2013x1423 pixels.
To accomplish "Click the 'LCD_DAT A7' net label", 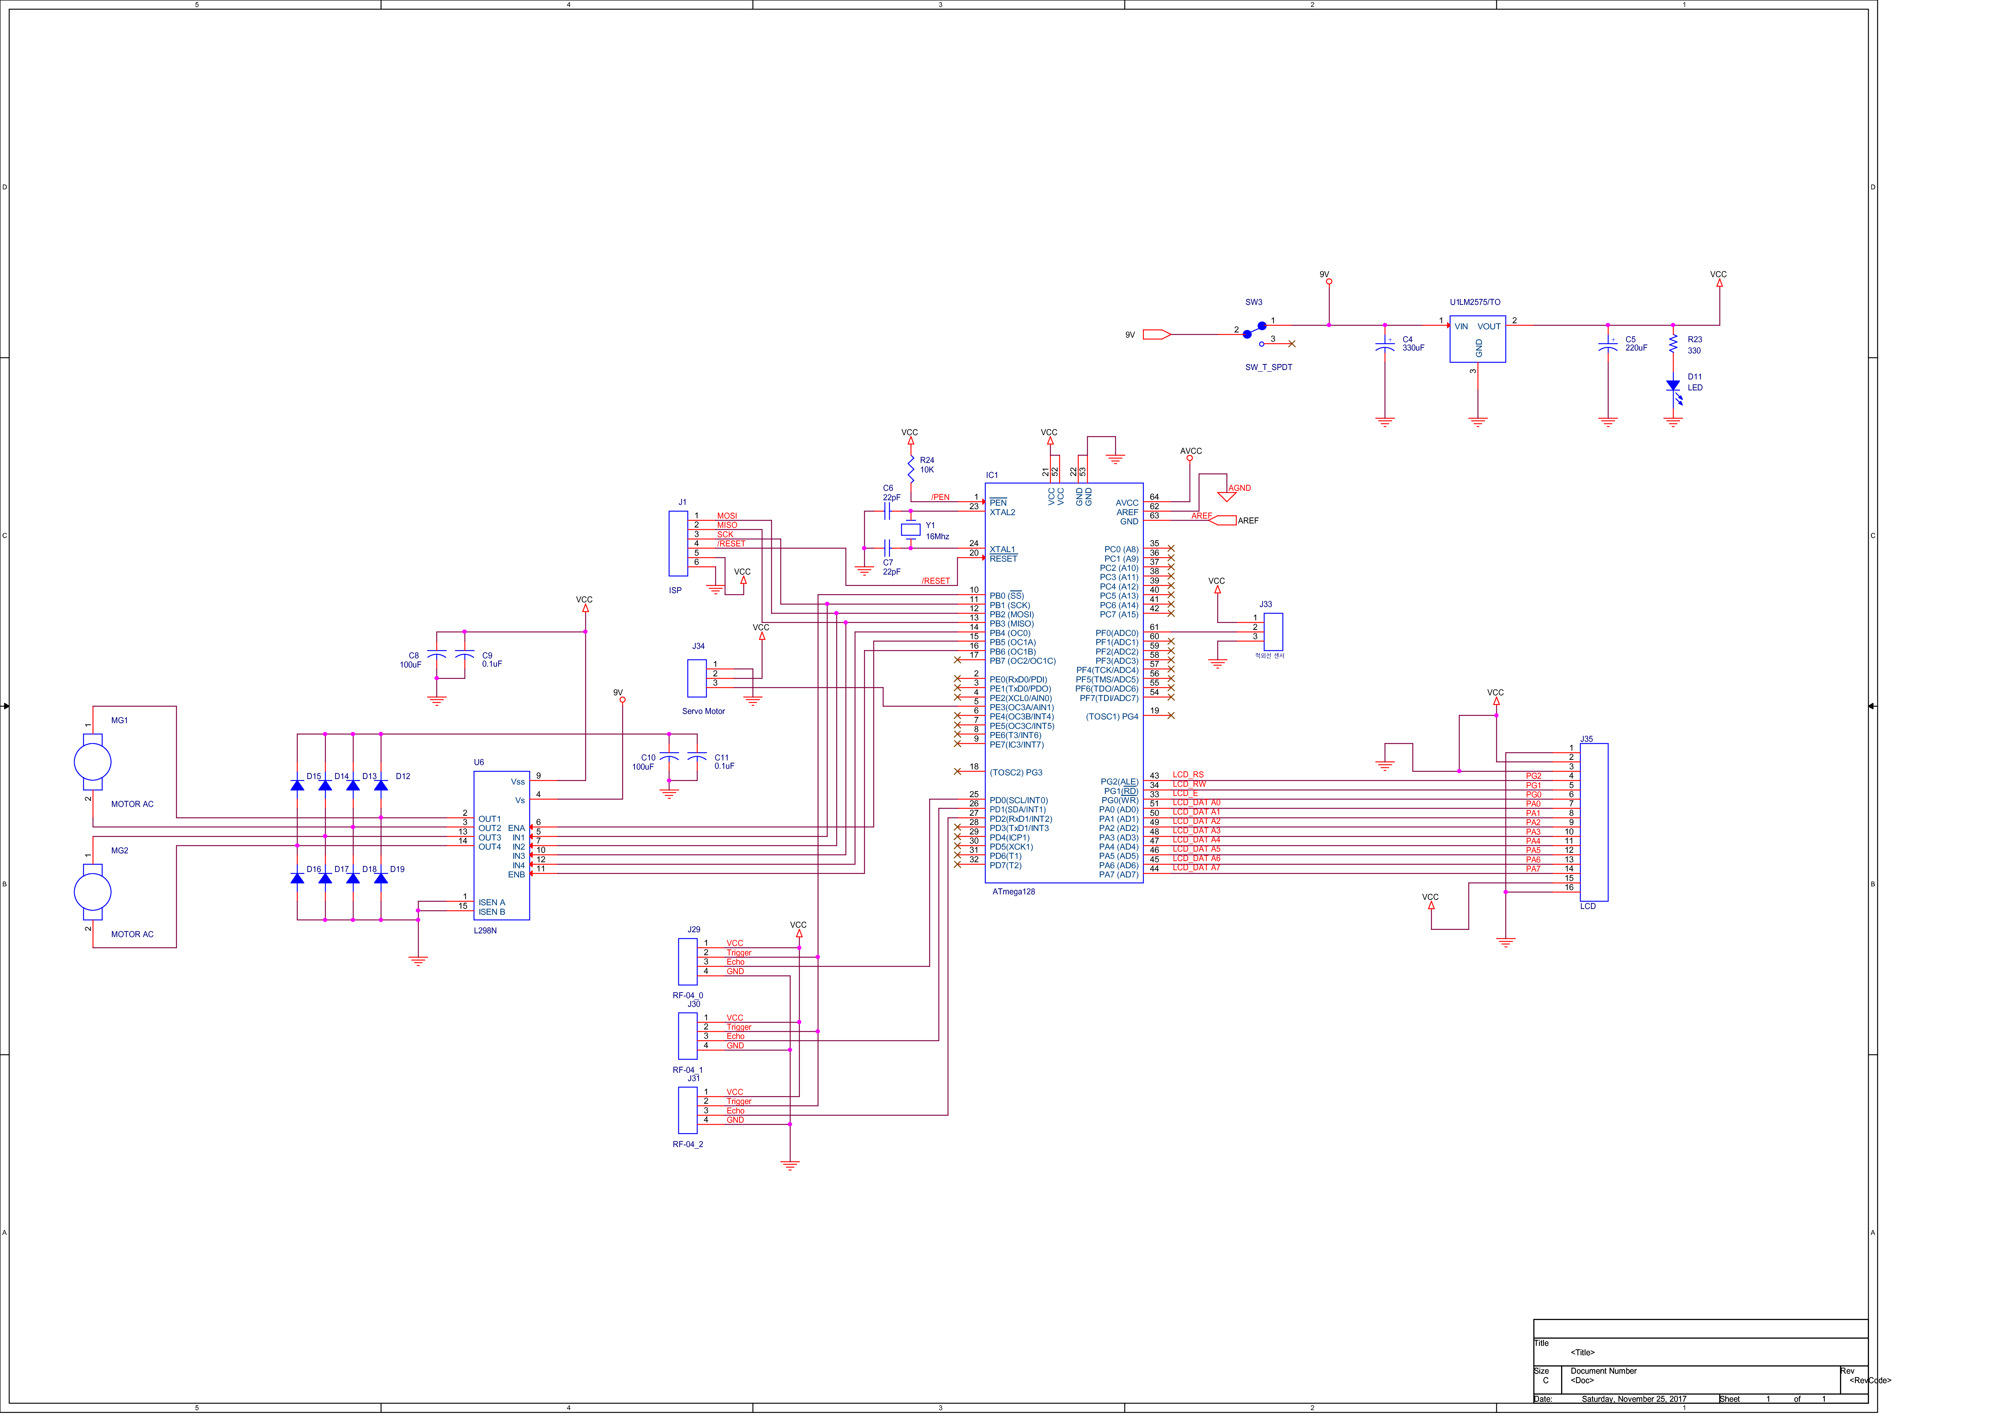I will pos(1196,868).
